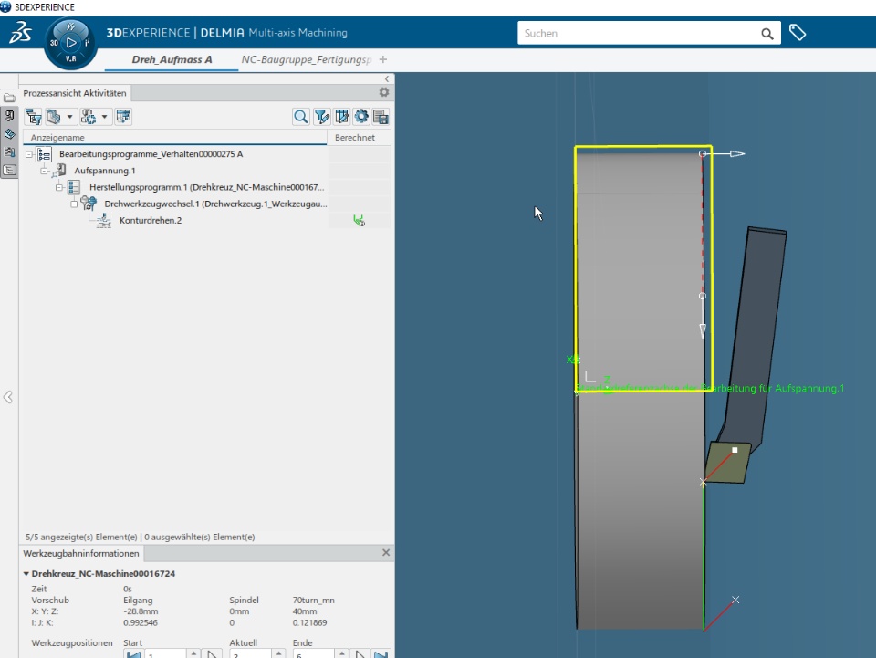The image size is (876, 658).
Task: Click the Dassault 3DS logo
Action: [21, 33]
